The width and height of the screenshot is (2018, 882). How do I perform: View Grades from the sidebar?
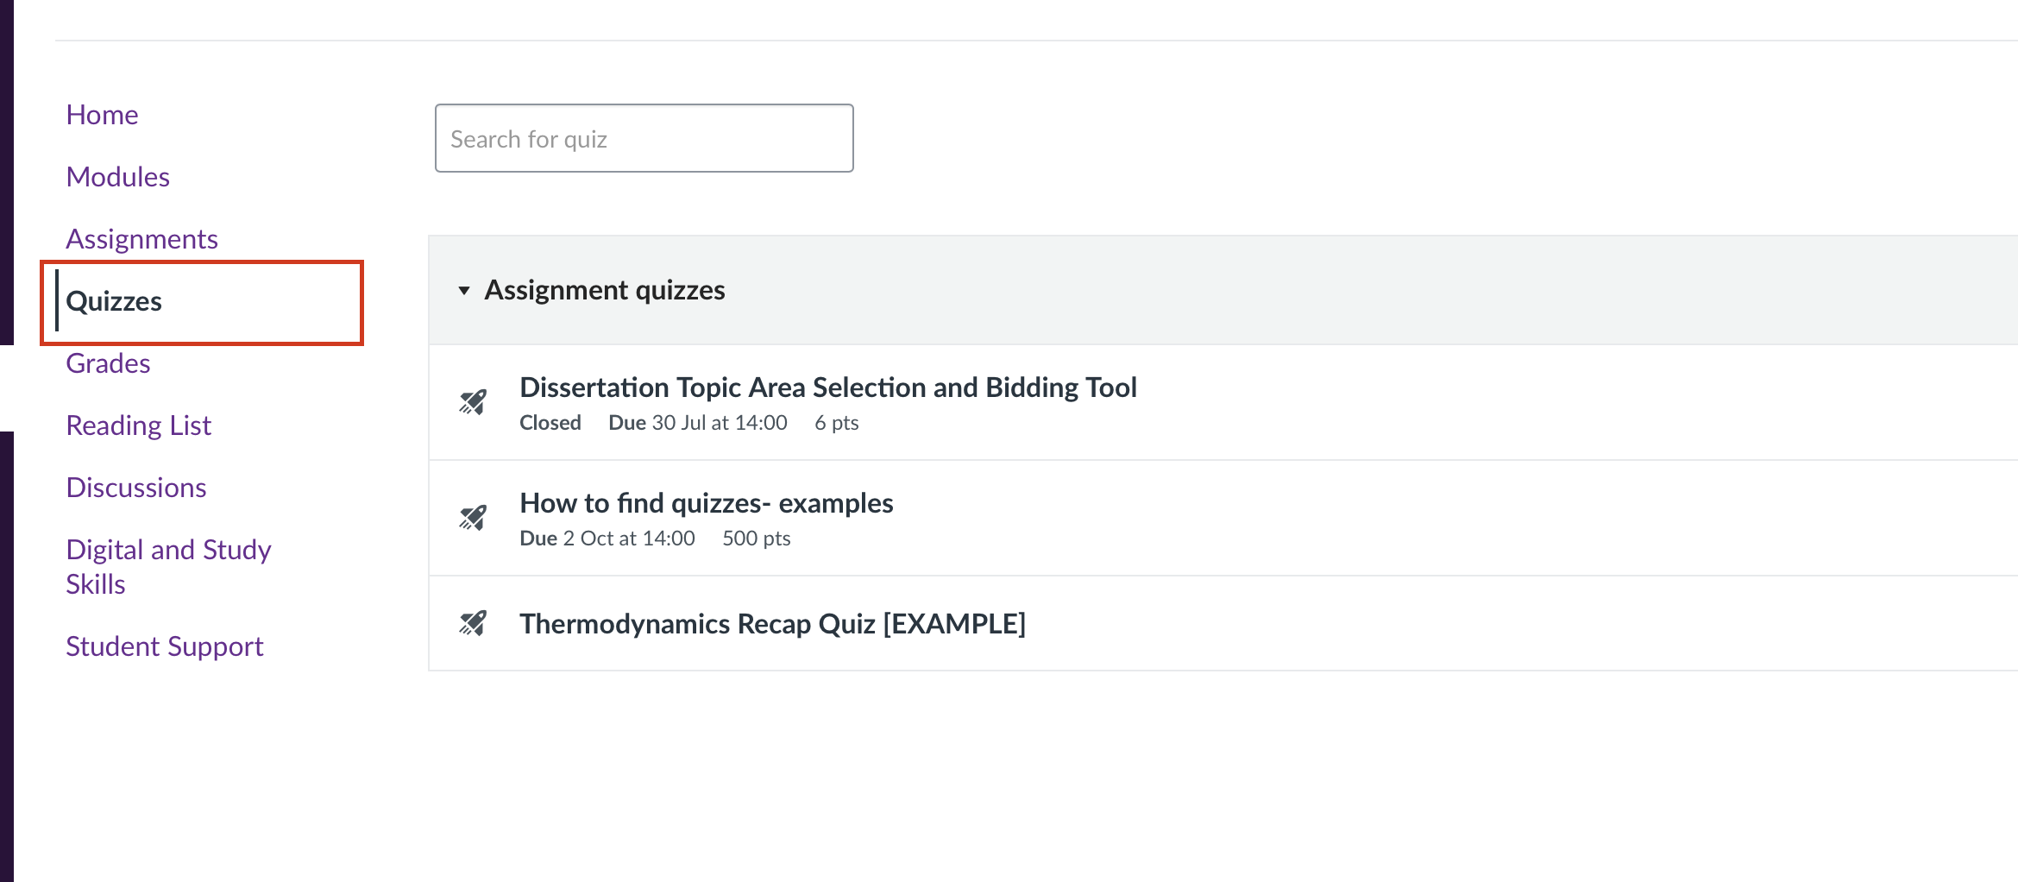(x=109, y=363)
